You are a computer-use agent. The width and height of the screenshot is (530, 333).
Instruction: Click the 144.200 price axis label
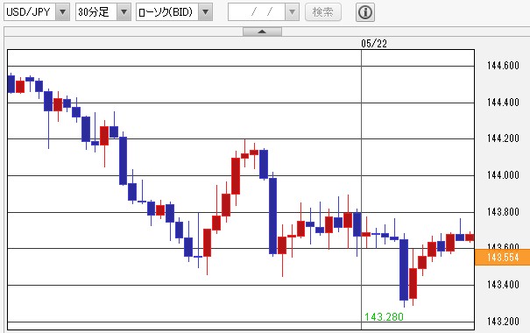click(x=503, y=138)
